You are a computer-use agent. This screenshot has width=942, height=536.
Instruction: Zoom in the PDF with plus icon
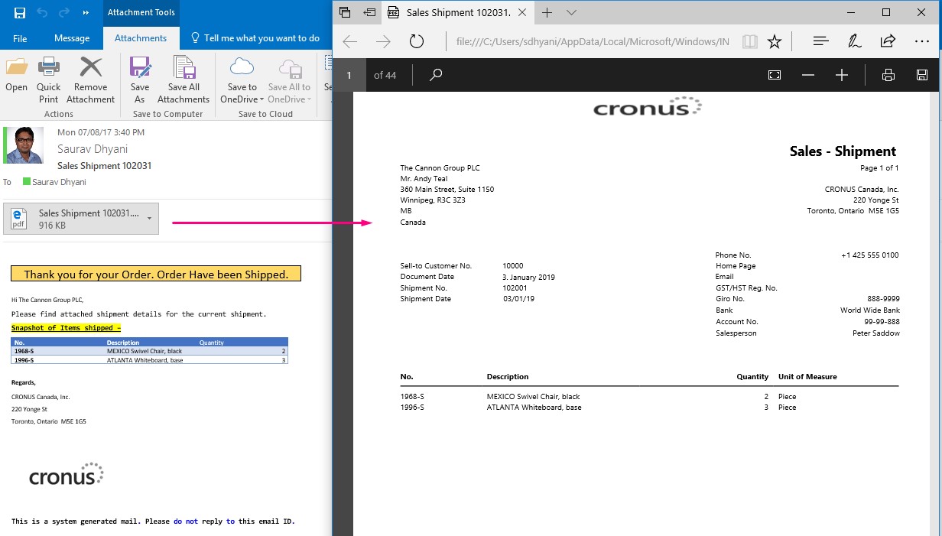[842, 75]
